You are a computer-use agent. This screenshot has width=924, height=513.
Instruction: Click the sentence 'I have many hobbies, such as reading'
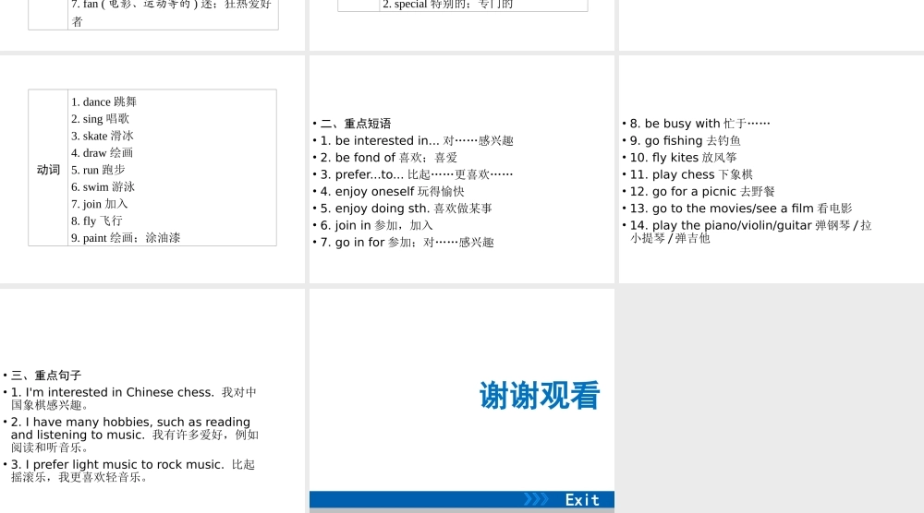pyautogui.click(x=138, y=423)
